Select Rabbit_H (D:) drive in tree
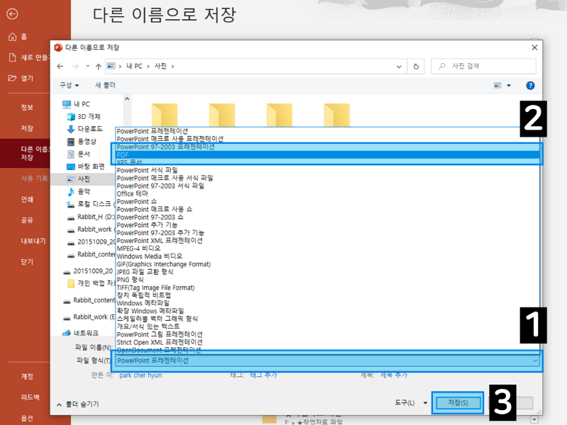 point(91,217)
